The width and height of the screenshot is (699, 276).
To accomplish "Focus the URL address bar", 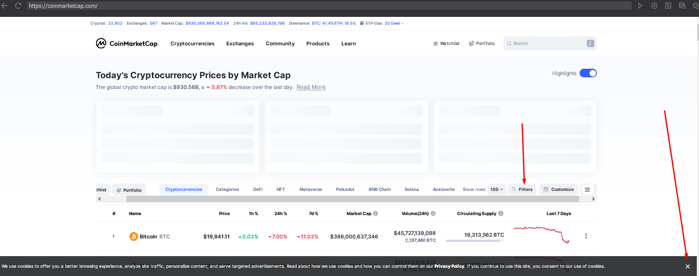I will click(329, 6).
